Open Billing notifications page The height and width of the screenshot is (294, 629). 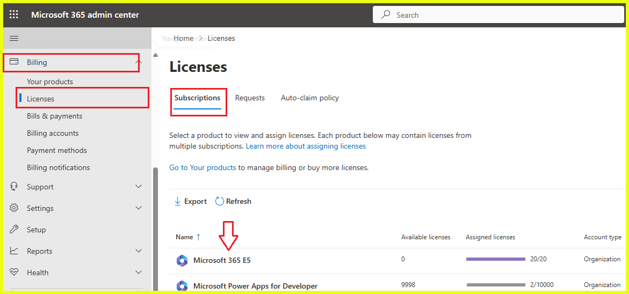(x=58, y=167)
